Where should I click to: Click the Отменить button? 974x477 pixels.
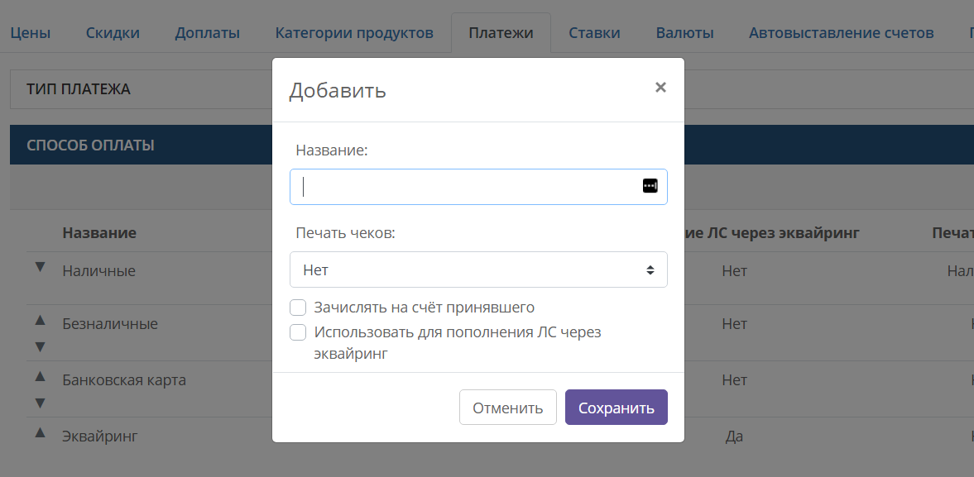507,408
